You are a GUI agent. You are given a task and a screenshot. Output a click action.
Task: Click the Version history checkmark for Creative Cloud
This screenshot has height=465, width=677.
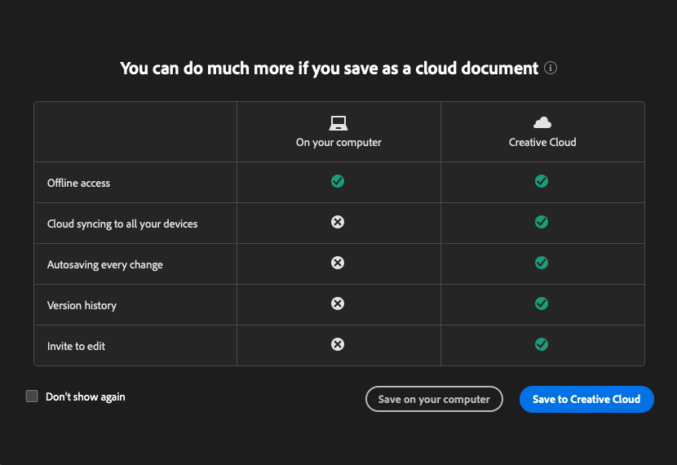[541, 303]
